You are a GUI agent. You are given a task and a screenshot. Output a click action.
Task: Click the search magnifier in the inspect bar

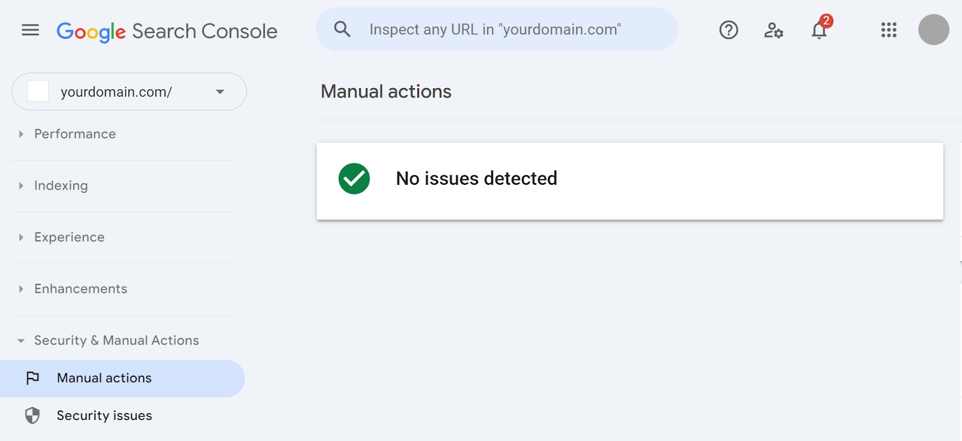342,29
